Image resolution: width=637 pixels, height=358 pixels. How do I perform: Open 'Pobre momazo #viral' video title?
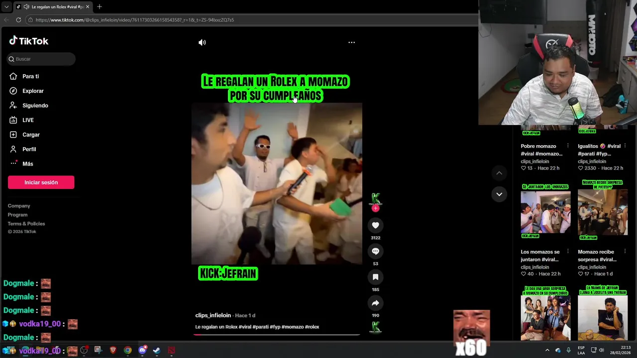tap(541, 150)
